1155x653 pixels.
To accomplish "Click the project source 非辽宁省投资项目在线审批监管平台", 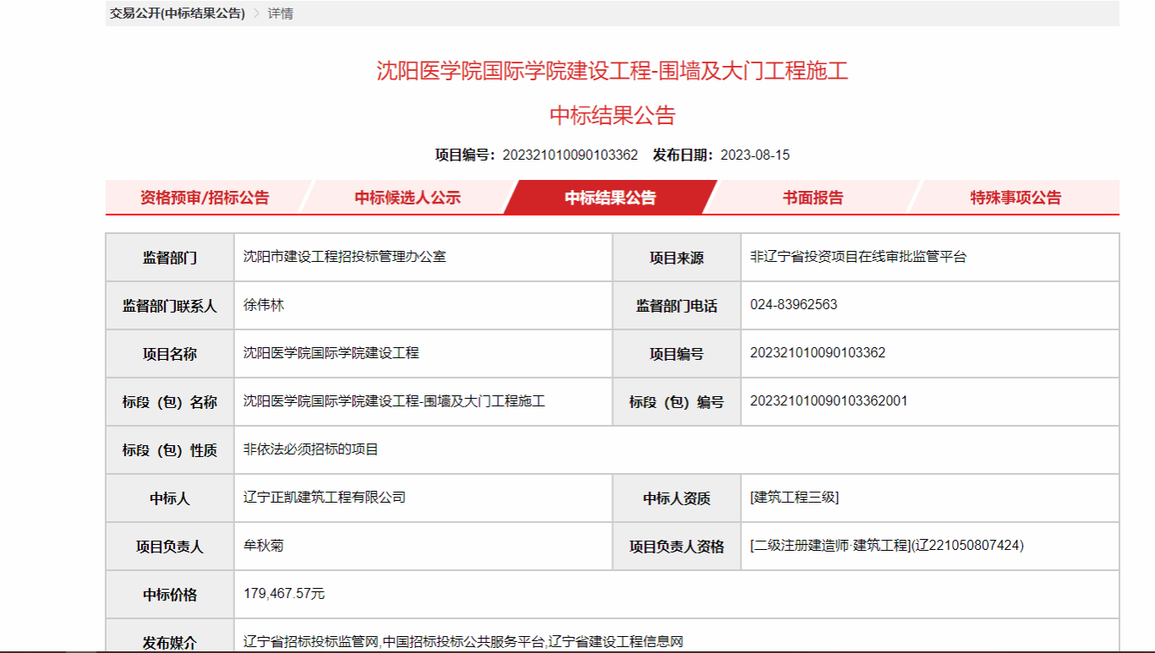I will pyautogui.click(x=857, y=256).
